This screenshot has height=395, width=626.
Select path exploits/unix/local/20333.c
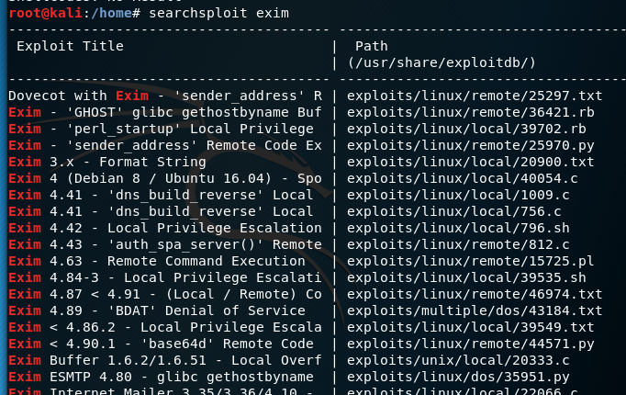pyautogui.click(x=458, y=360)
